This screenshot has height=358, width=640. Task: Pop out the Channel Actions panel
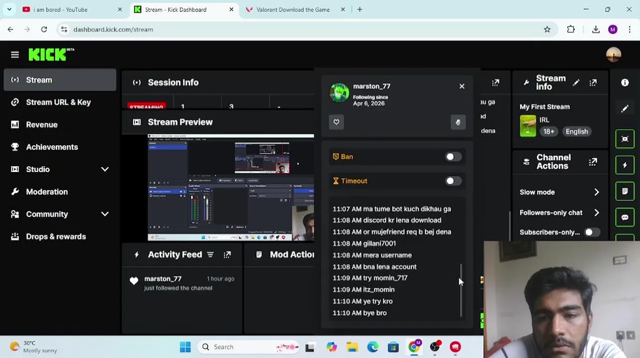click(593, 162)
